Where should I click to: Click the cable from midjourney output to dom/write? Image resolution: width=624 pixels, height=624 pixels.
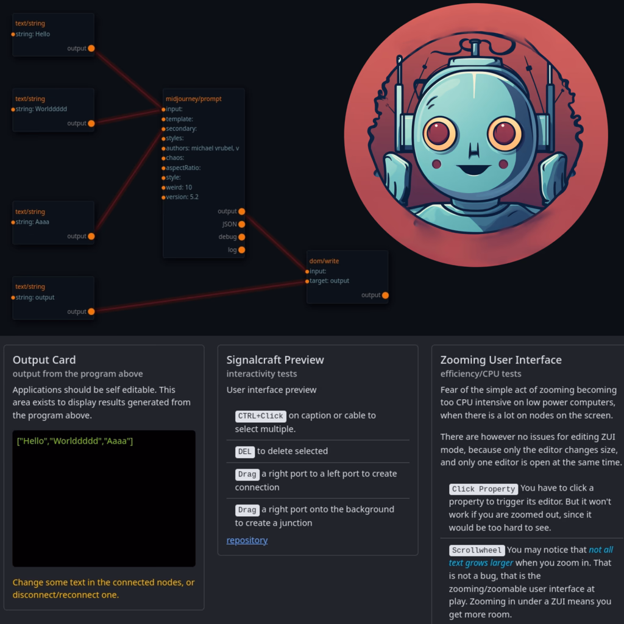[275, 241]
